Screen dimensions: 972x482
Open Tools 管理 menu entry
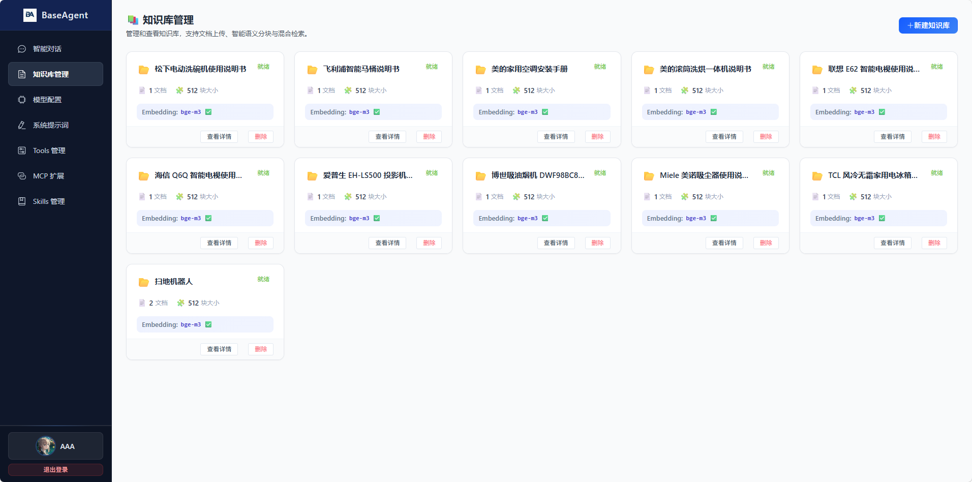click(55, 150)
